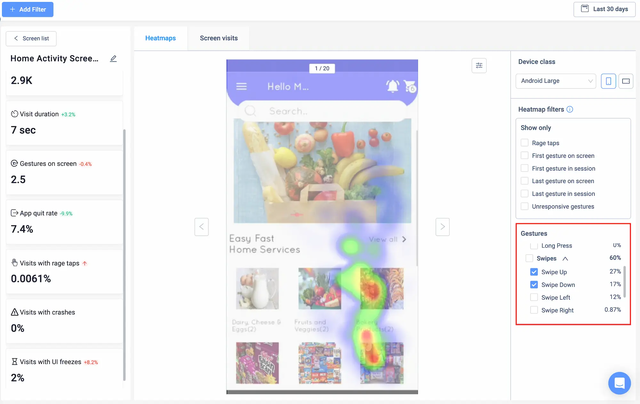Go back to Screen list
This screenshot has height=404, width=640.
31,38
